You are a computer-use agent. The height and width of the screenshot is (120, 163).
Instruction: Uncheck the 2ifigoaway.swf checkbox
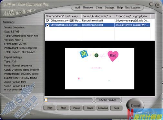tap(47, 21)
